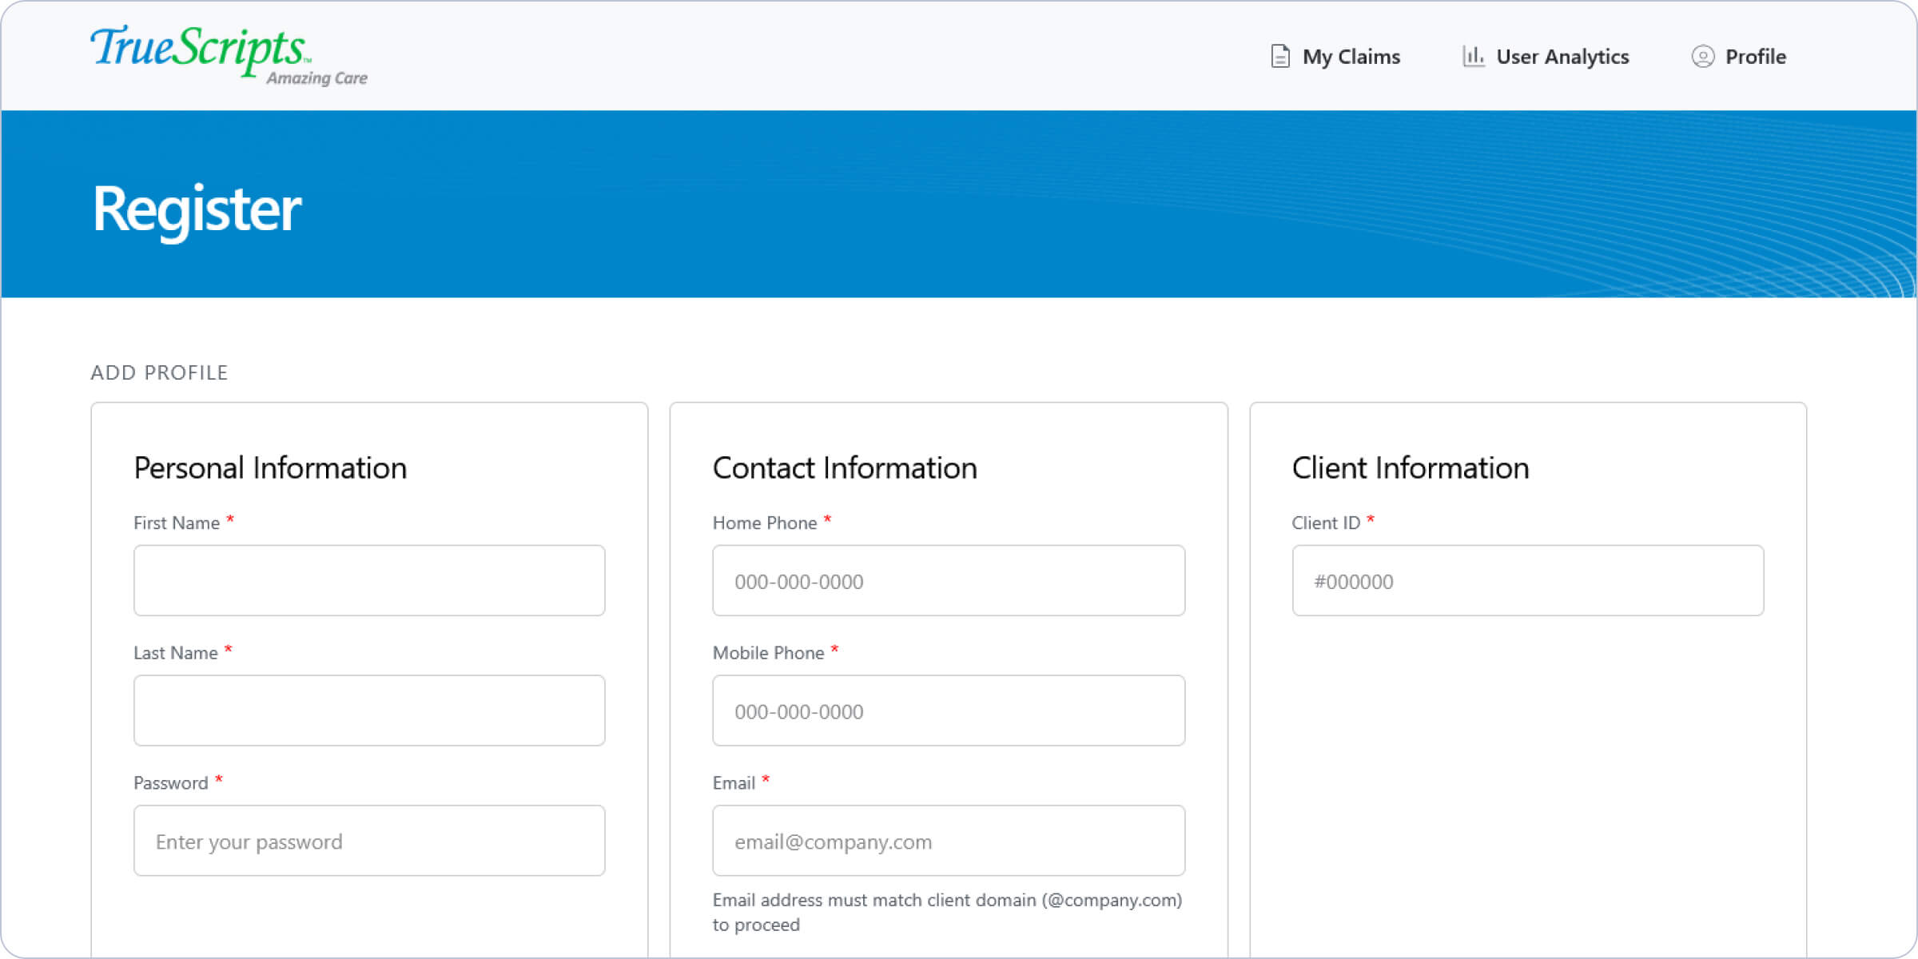The width and height of the screenshot is (1918, 959).
Task: Click the User Analytics bar chart icon
Action: tap(1473, 57)
